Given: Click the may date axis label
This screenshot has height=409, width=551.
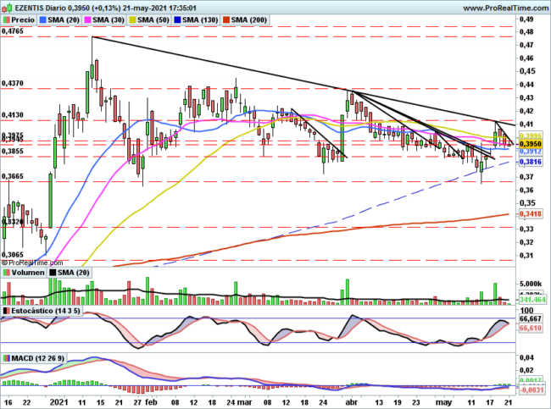Looking at the screenshot, I should 443,402.
